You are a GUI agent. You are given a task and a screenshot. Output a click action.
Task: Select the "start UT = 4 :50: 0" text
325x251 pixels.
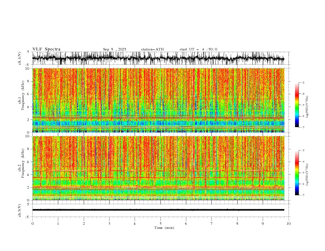point(198,49)
